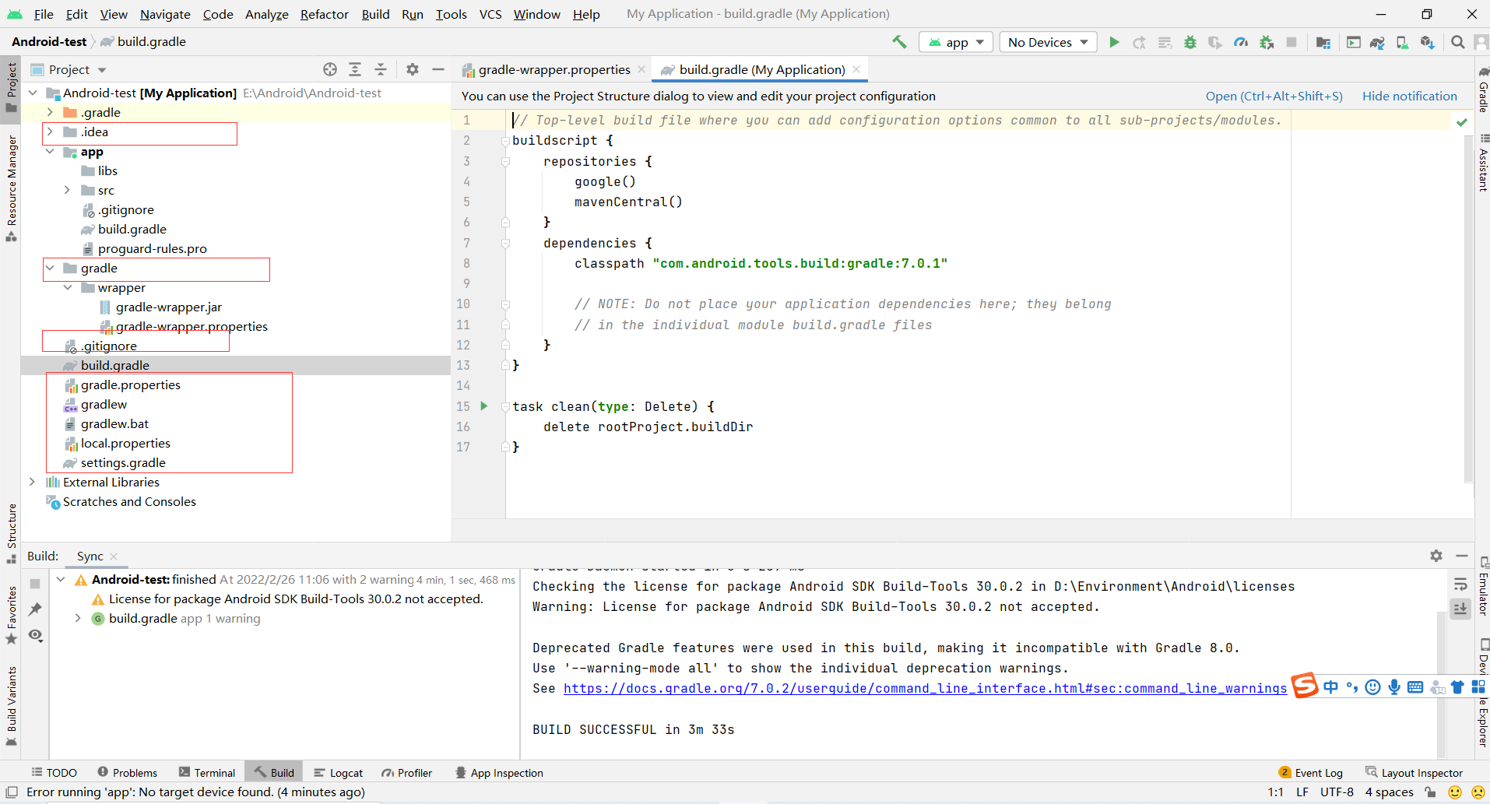The height and width of the screenshot is (804, 1490).
Task: Expand External Libraries node
Action: tap(32, 482)
